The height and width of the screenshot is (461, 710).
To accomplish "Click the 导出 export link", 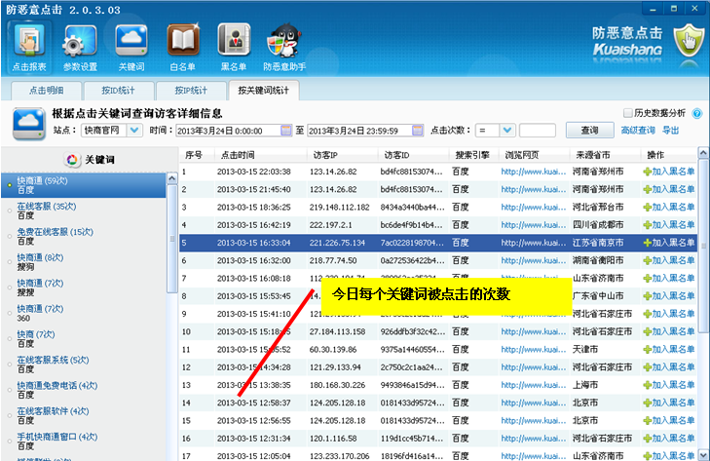I will click(671, 131).
